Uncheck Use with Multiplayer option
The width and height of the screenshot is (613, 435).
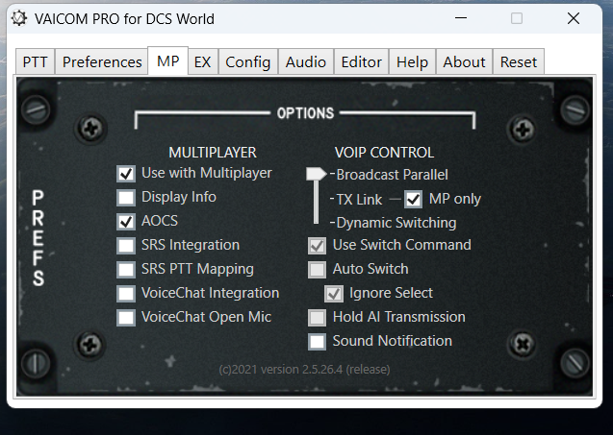126,174
